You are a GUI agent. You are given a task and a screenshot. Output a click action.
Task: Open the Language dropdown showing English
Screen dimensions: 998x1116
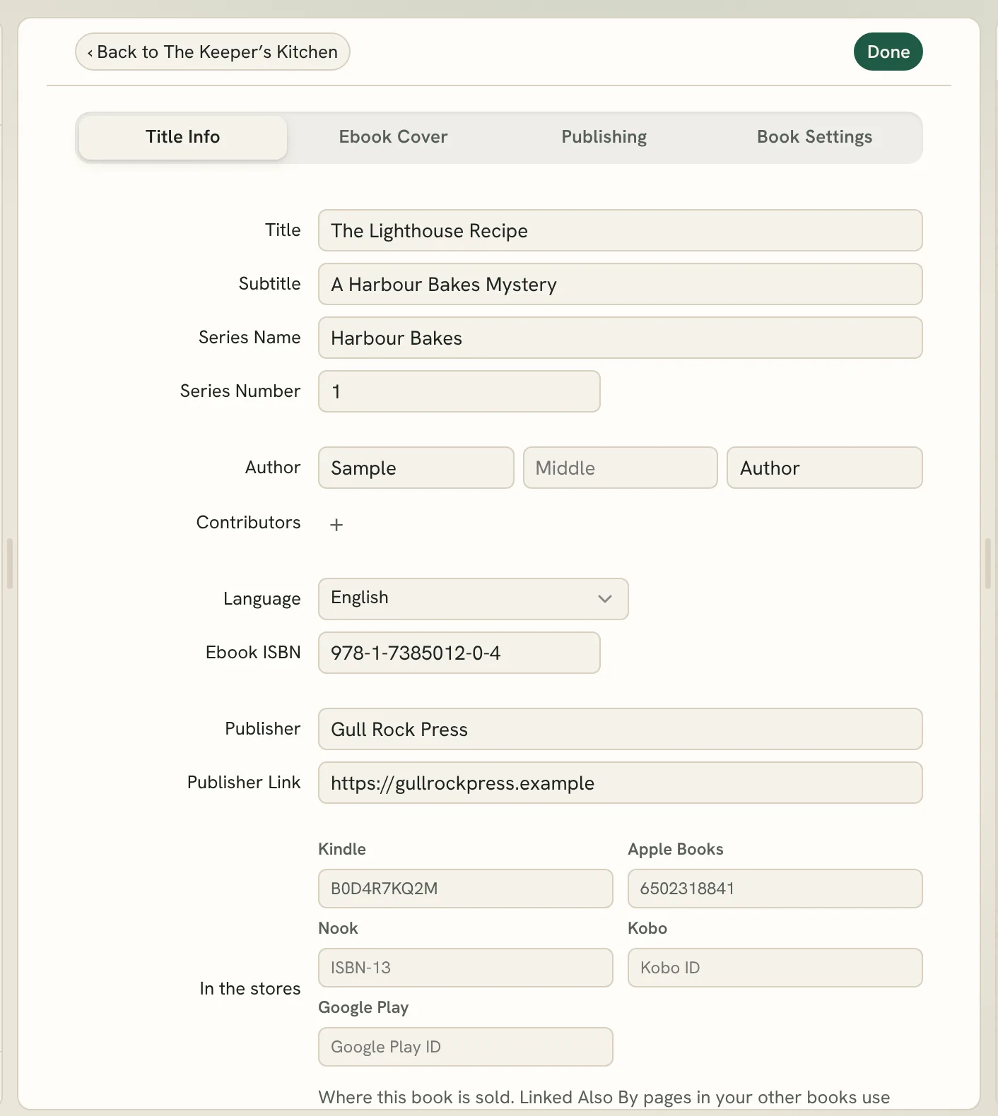pos(473,599)
